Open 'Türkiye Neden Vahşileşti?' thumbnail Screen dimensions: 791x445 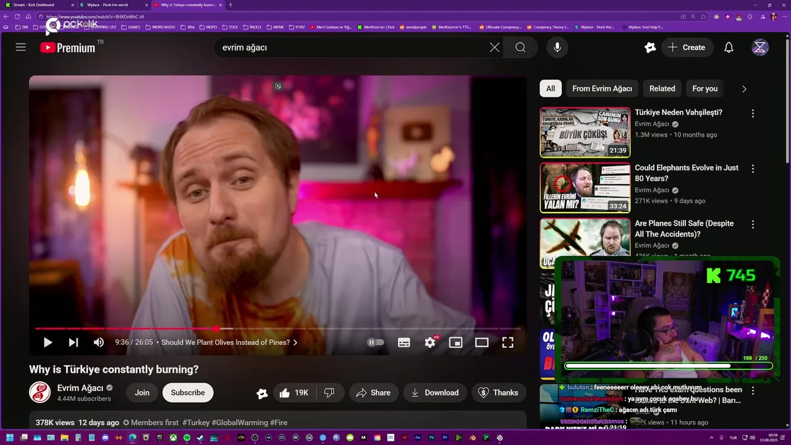tap(585, 132)
